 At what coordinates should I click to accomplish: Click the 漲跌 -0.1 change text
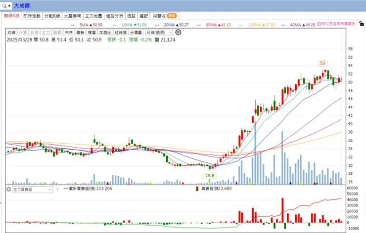tap(116, 40)
